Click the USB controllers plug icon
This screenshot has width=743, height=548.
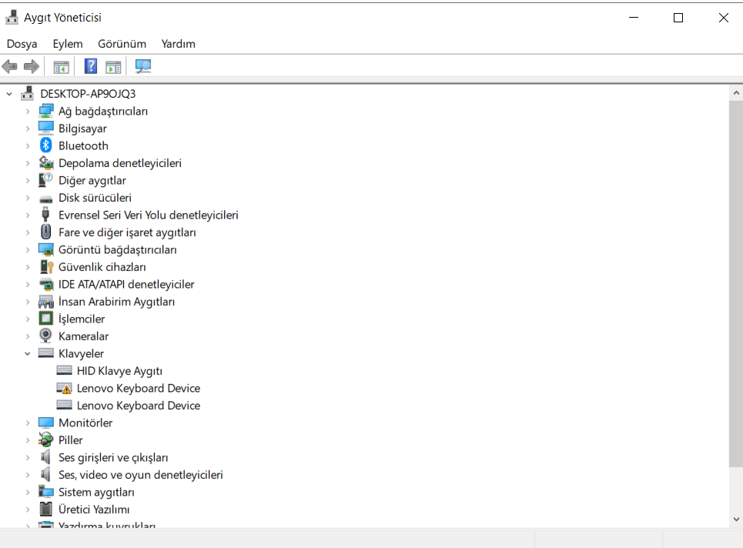(45, 215)
